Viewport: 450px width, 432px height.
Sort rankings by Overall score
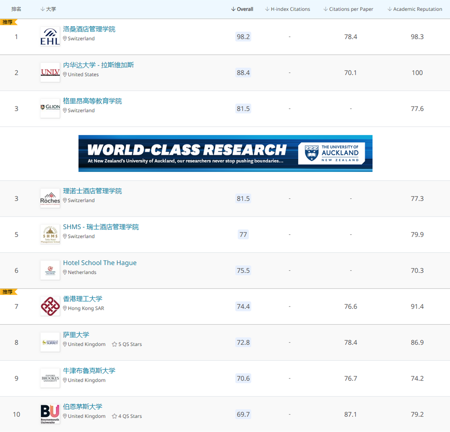coord(242,9)
